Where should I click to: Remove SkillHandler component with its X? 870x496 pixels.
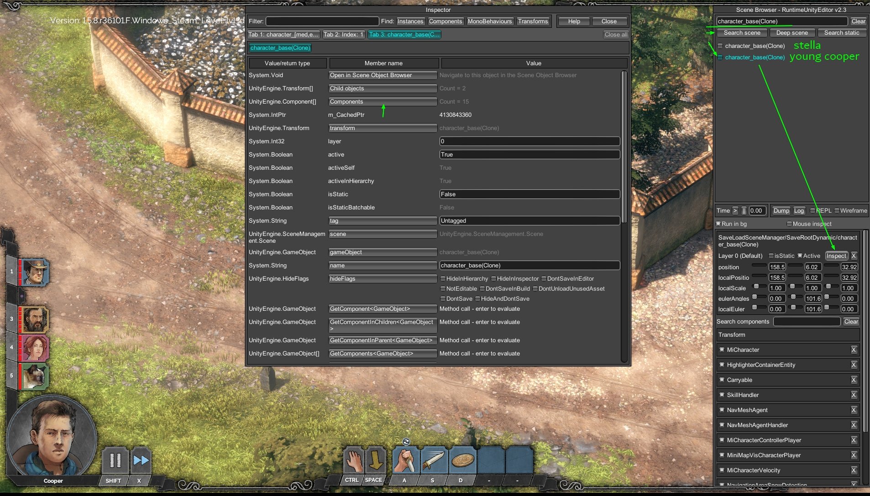pyautogui.click(x=854, y=395)
